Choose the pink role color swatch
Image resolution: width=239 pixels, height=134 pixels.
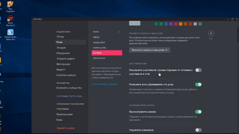coord(176,24)
